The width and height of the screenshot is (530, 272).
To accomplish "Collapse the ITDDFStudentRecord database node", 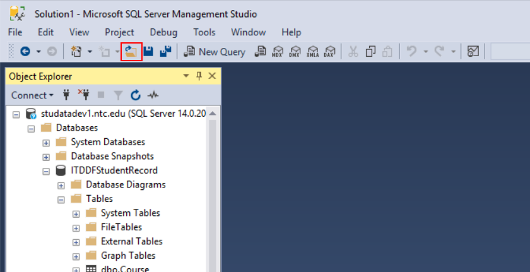I will (x=46, y=171).
